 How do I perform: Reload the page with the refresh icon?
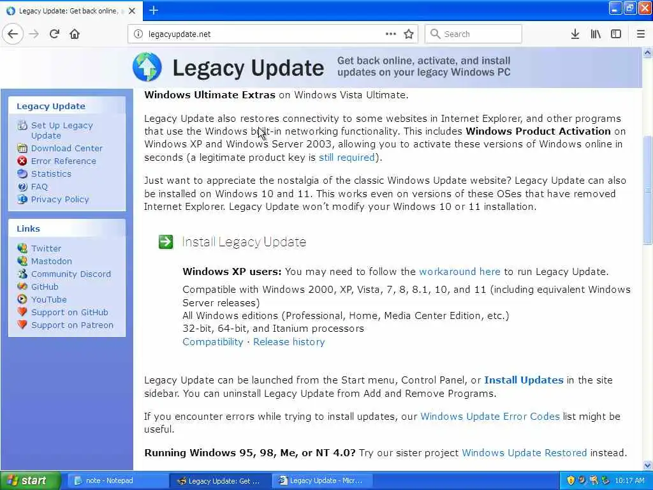[55, 34]
